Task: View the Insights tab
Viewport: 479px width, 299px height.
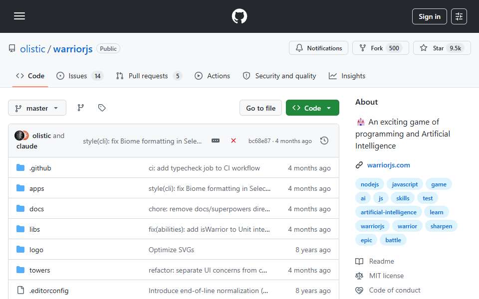Action: tap(347, 76)
